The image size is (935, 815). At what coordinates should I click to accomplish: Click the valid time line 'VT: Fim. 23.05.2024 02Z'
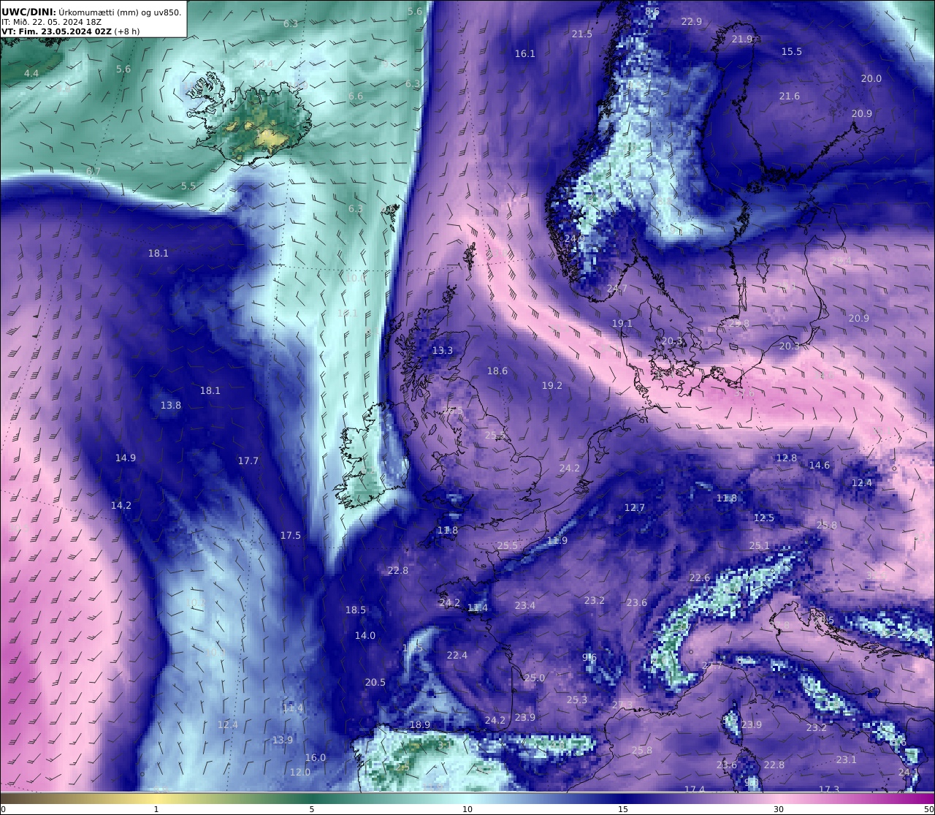[x=56, y=31]
